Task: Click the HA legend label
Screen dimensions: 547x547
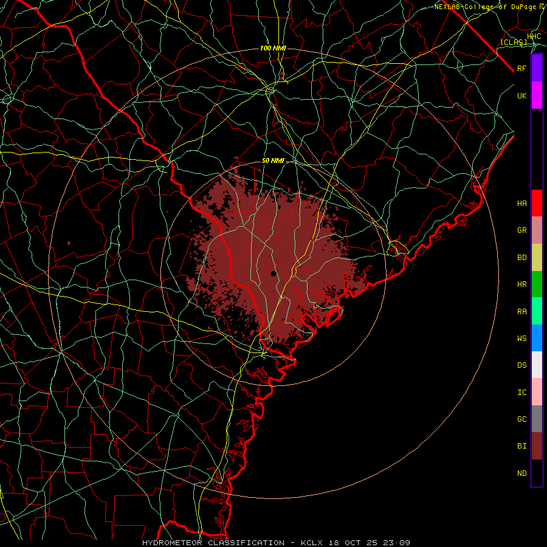Action: coord(521,204)
